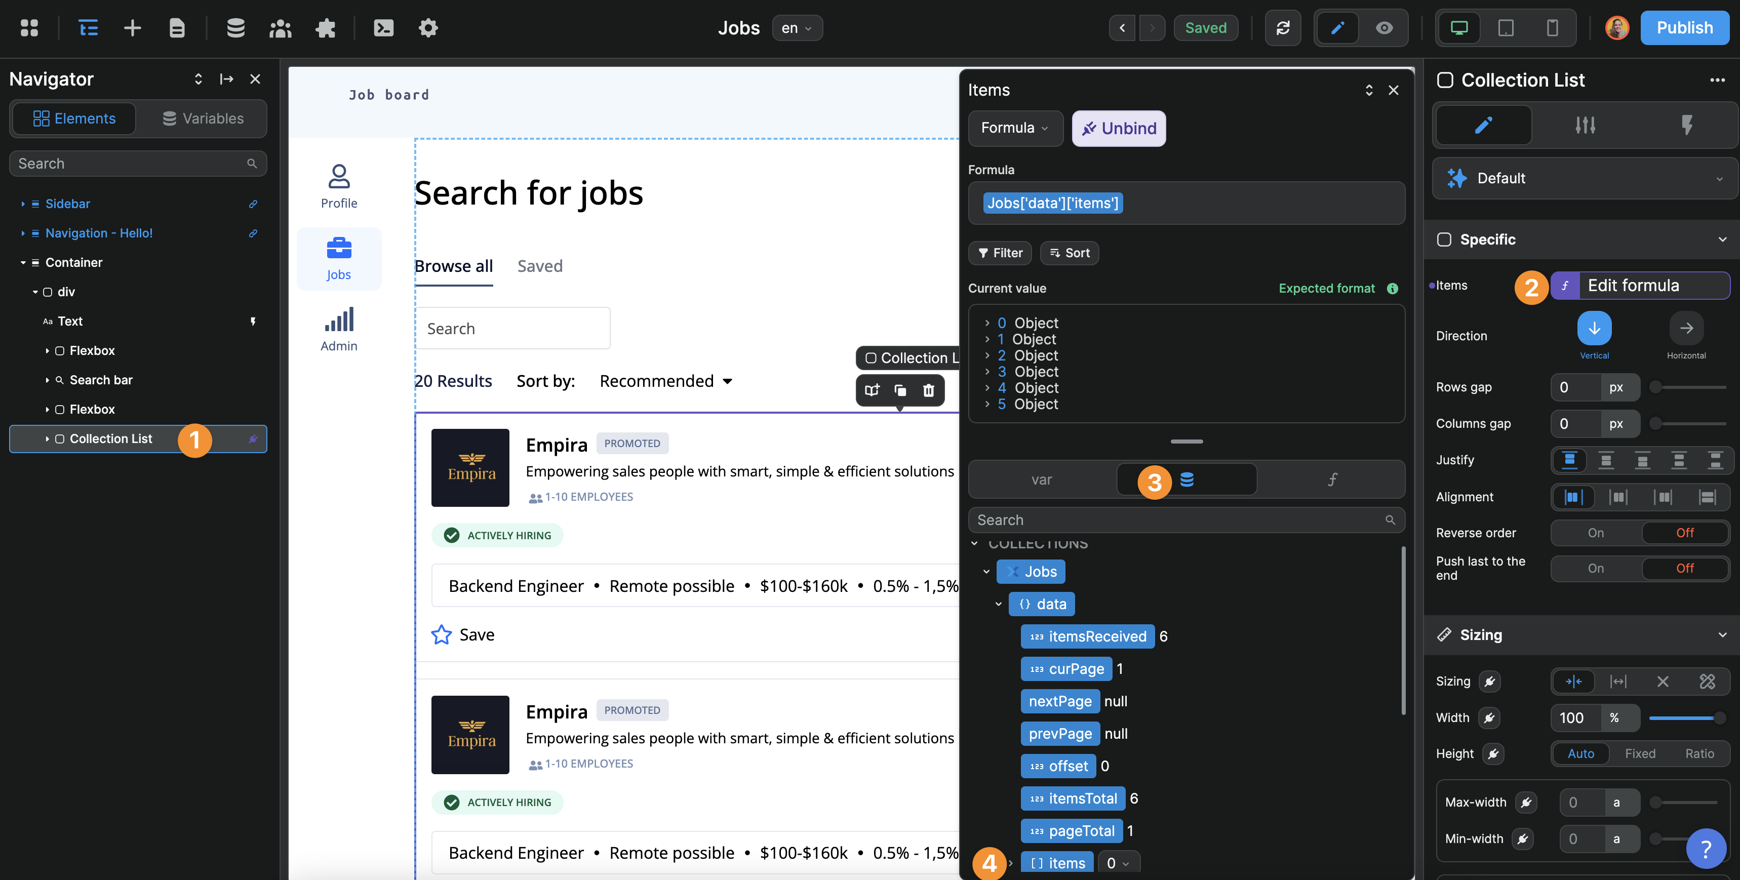Click the Publish button
Screen dimensions: 1740x880
(x=1684, y=28)
